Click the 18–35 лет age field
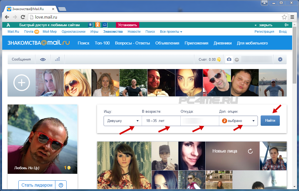The image size is (299, 191). pyautogui.click(x=161, y=121)
